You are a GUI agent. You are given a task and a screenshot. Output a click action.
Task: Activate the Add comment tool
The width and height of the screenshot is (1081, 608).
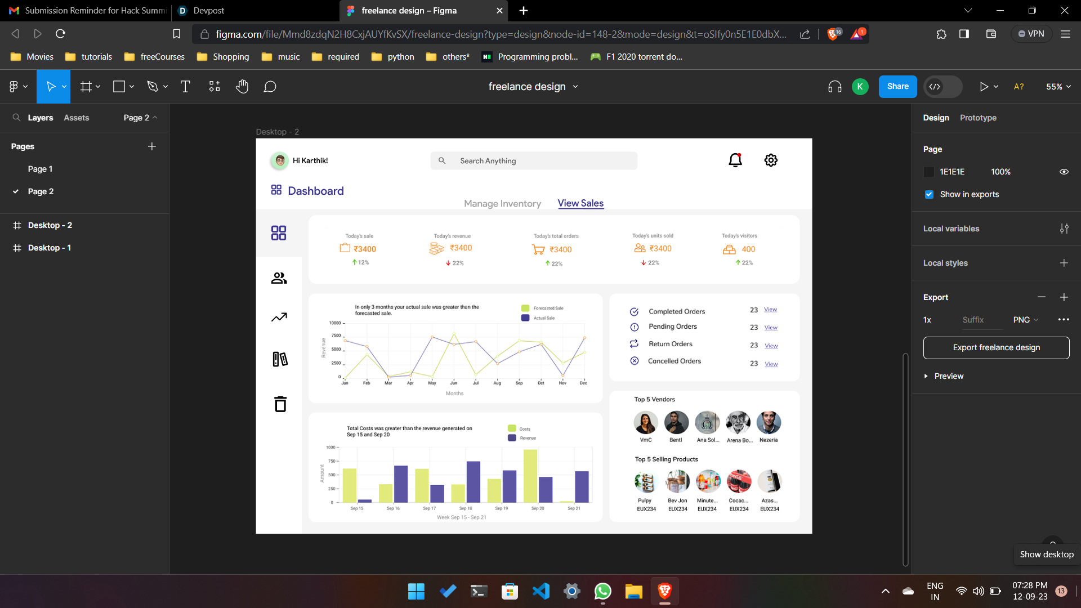coord(270,87)
